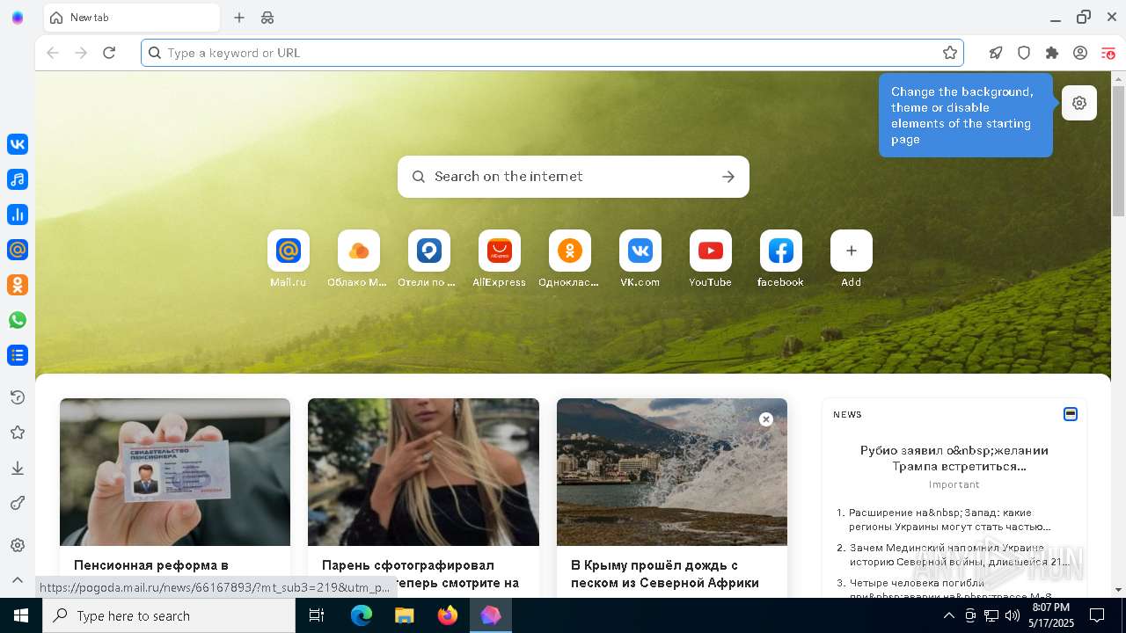
Task: Launch Microsoft Edge from the taskbar
Action: click(362, 615)
